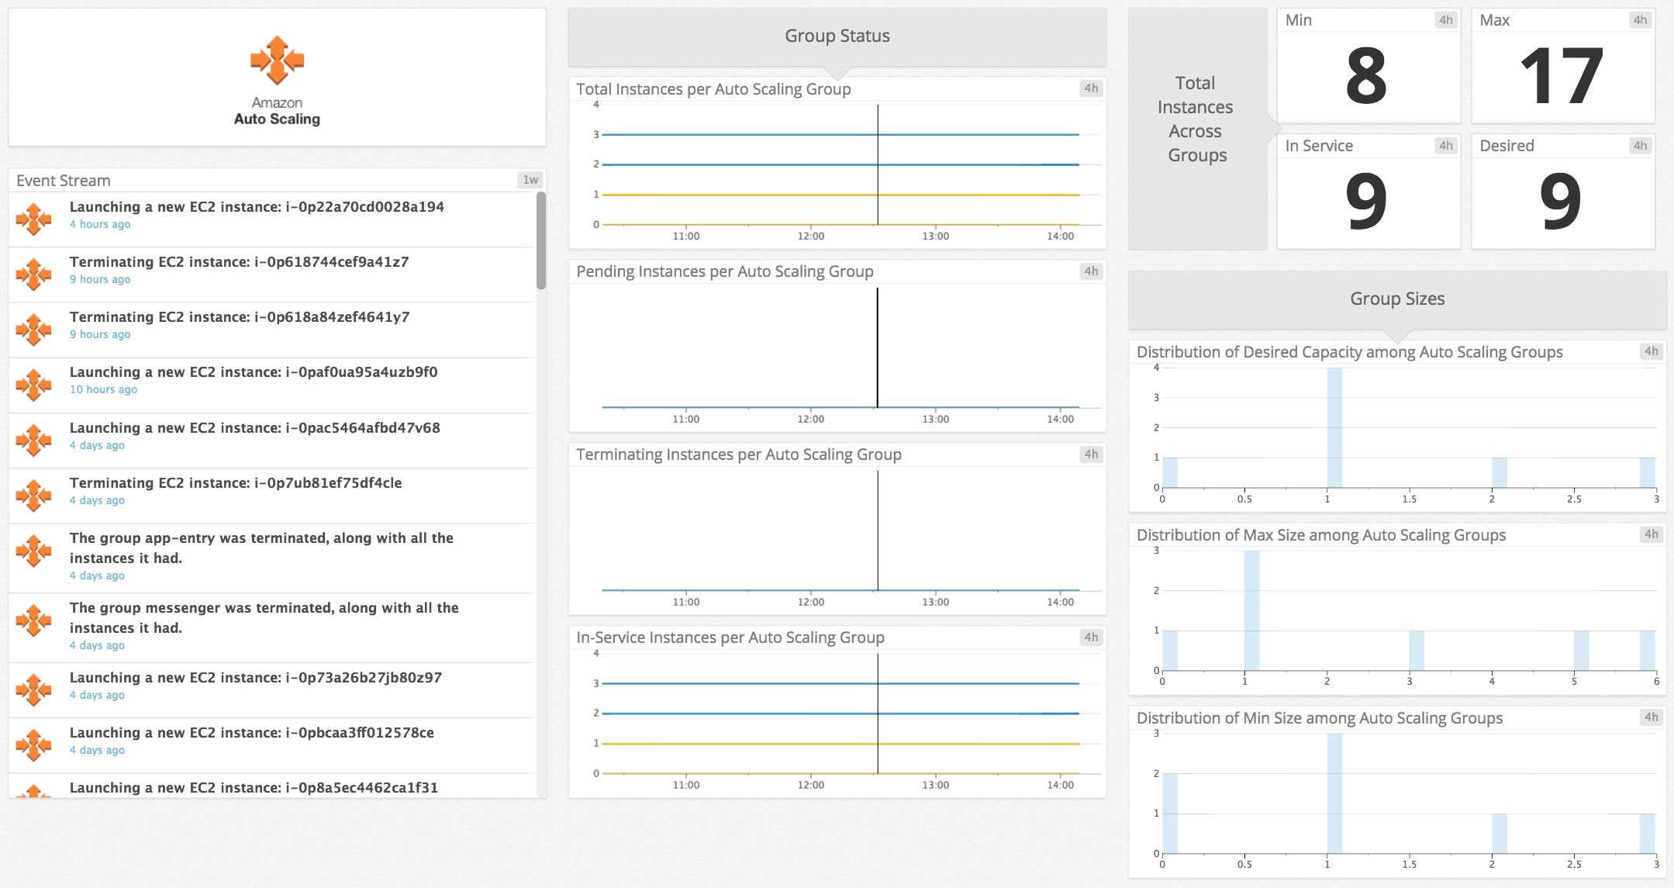Click the 10 hours ago timestamp link
This screenshot has width=1674, height=888.
103,389
